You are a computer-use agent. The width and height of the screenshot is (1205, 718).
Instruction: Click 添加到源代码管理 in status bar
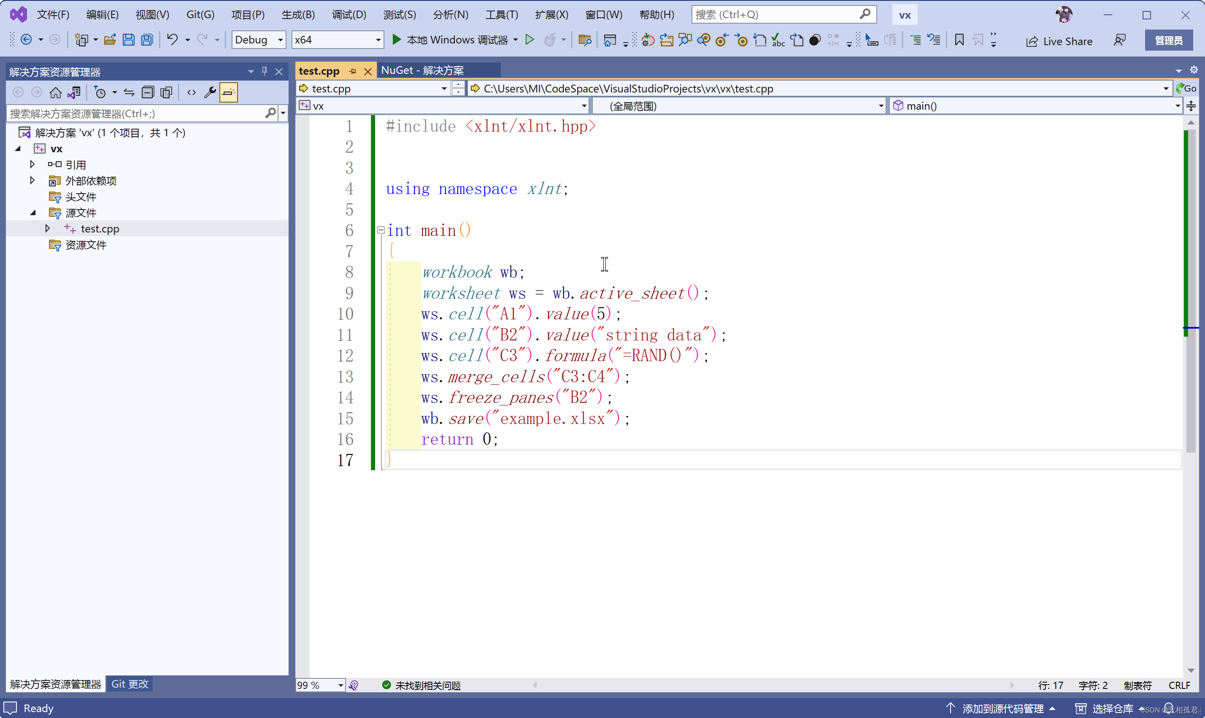[x=1002, y=708]
